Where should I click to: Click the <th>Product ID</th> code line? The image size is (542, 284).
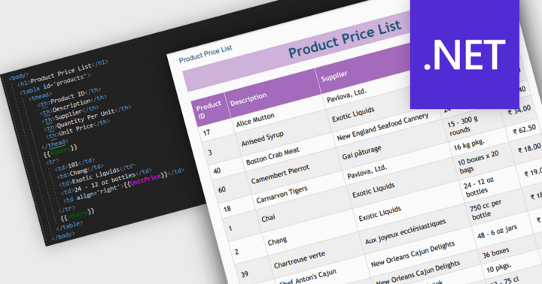point(69,96)
